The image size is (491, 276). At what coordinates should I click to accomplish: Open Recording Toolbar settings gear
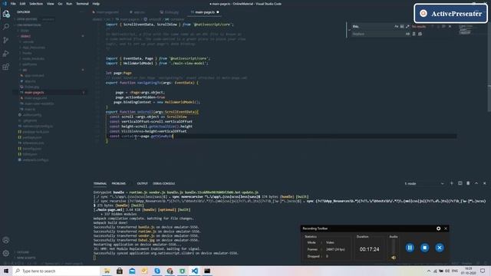coord(438,228)
